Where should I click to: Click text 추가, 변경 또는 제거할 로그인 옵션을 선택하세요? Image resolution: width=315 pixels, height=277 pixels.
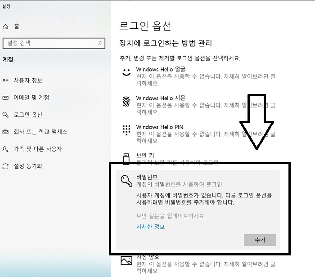[180, 58]
